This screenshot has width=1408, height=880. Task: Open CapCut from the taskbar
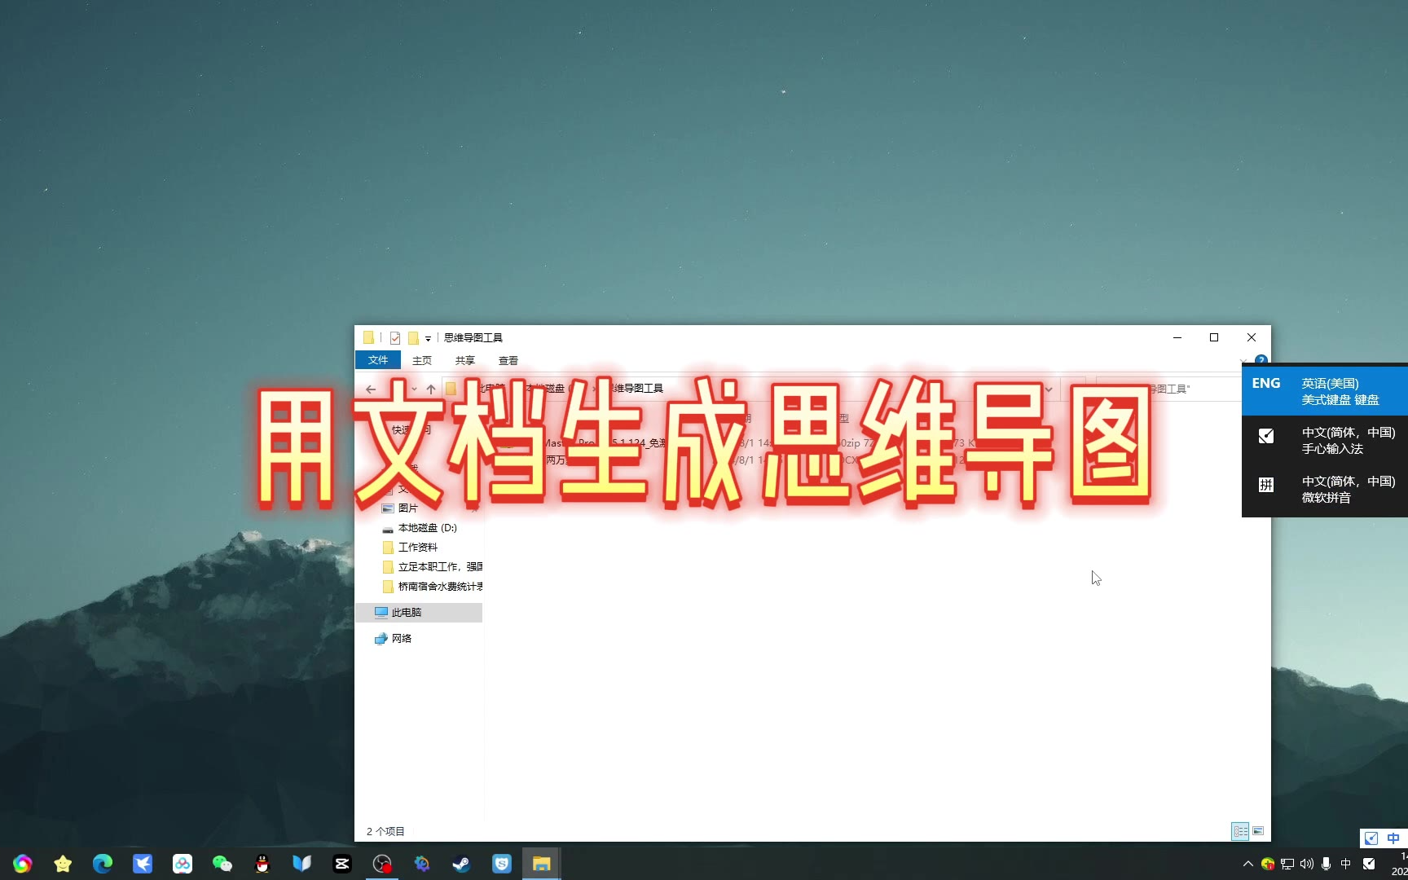(342, 864)
